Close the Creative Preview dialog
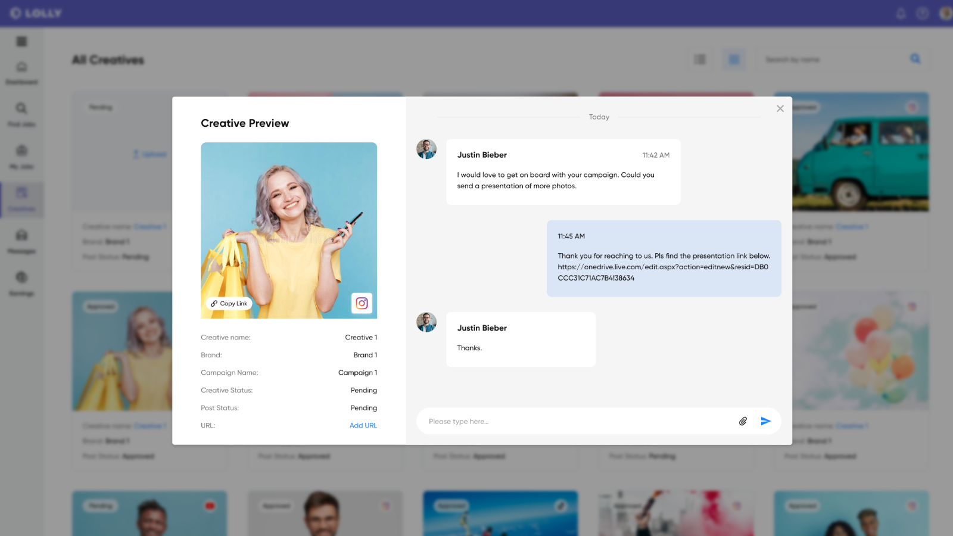 [780, 108]
